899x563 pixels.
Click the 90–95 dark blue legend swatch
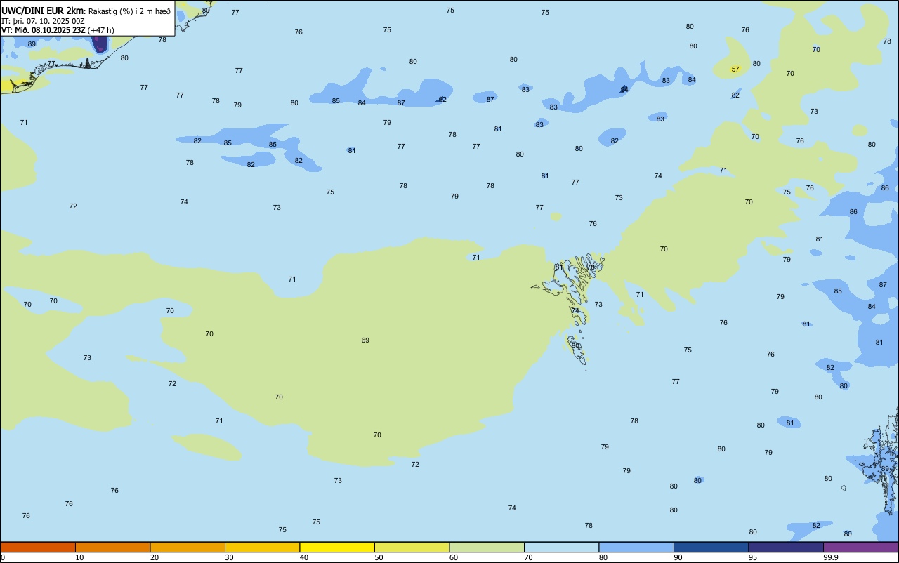click(x=711, y=547)
